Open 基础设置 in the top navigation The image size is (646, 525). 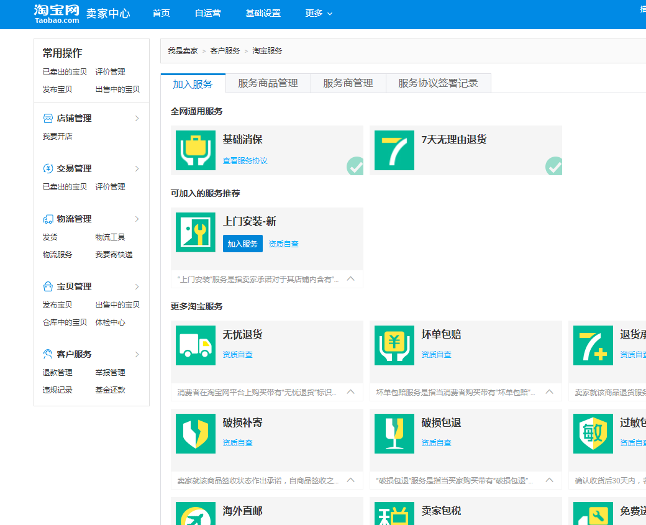pos(263,13)
